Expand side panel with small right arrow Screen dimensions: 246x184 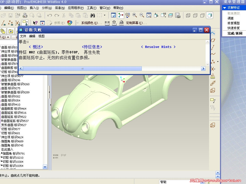pyautogui.click(x=50, y=105)
